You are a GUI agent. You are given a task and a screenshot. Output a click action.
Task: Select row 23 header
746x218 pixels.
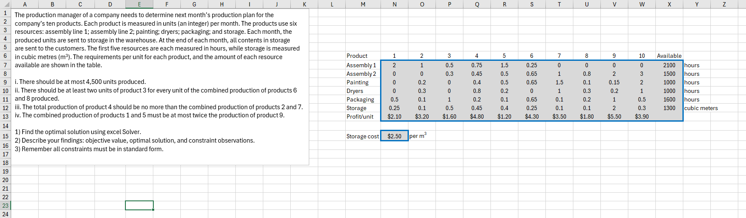[5, 206]
